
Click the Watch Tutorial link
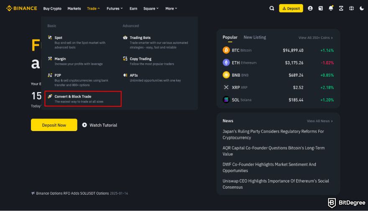(100, 125)
